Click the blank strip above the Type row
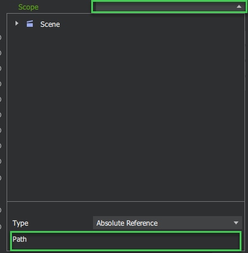 tap(126, 209)
